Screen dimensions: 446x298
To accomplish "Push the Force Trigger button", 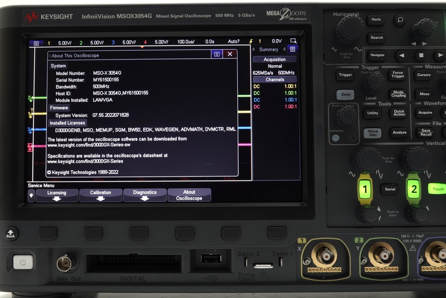I will point(398,75).
